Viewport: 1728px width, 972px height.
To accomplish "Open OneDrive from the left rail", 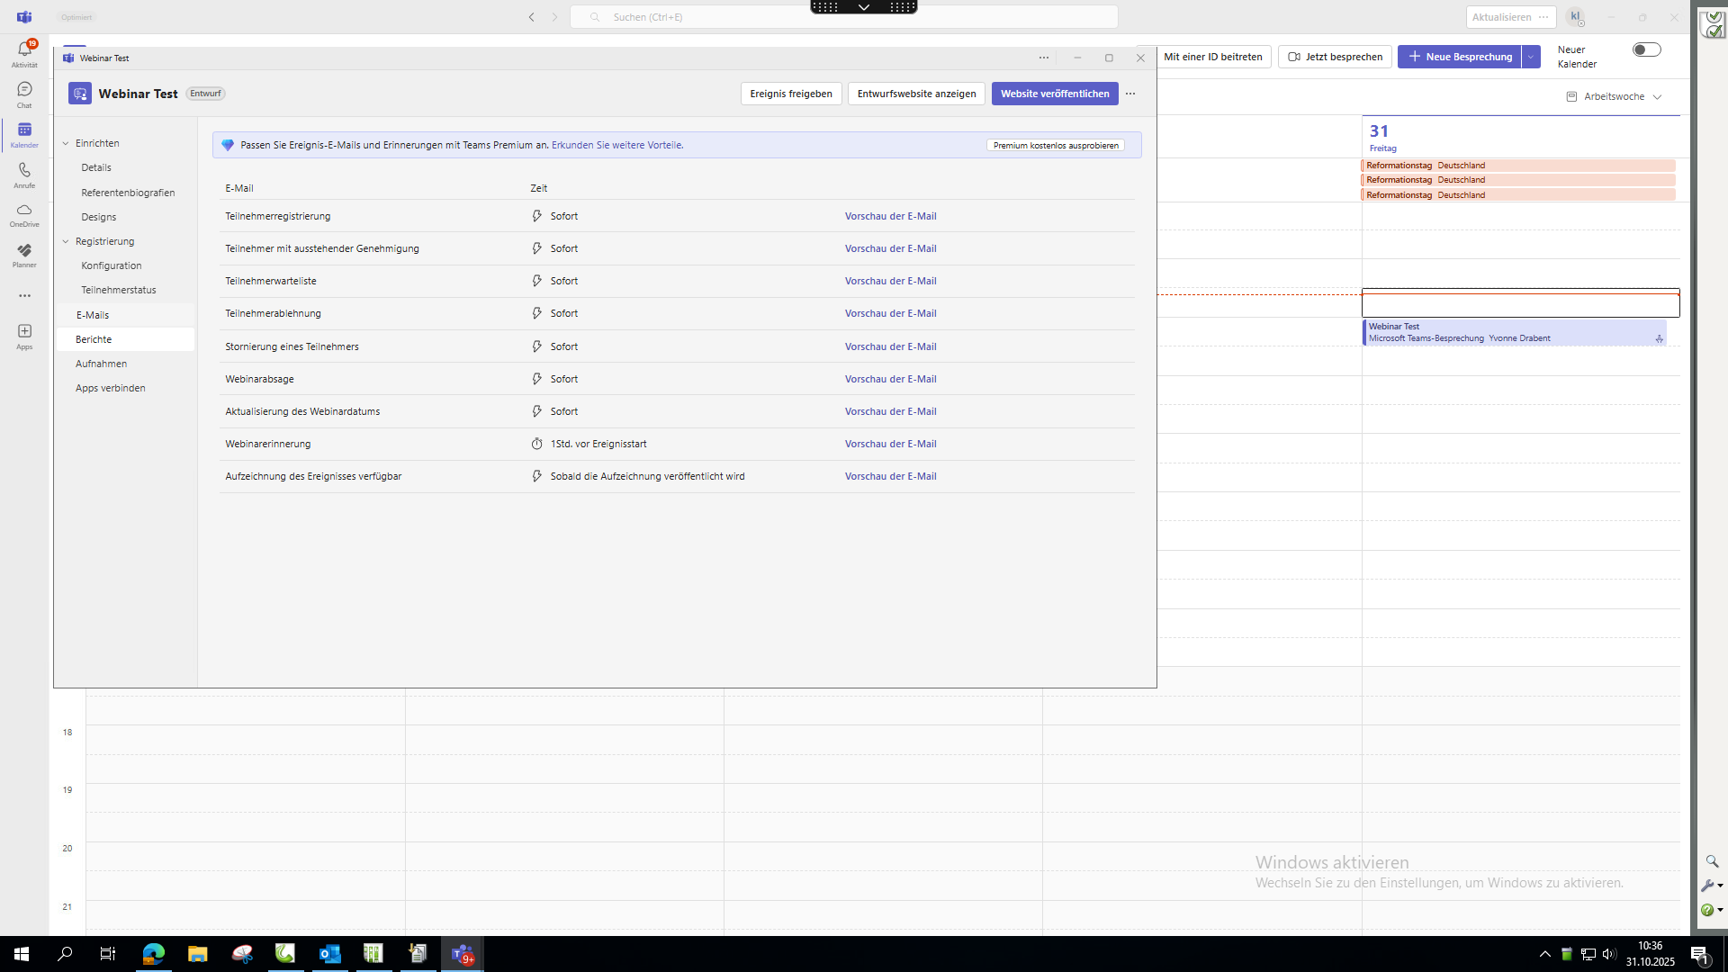I will click(24, 213).
